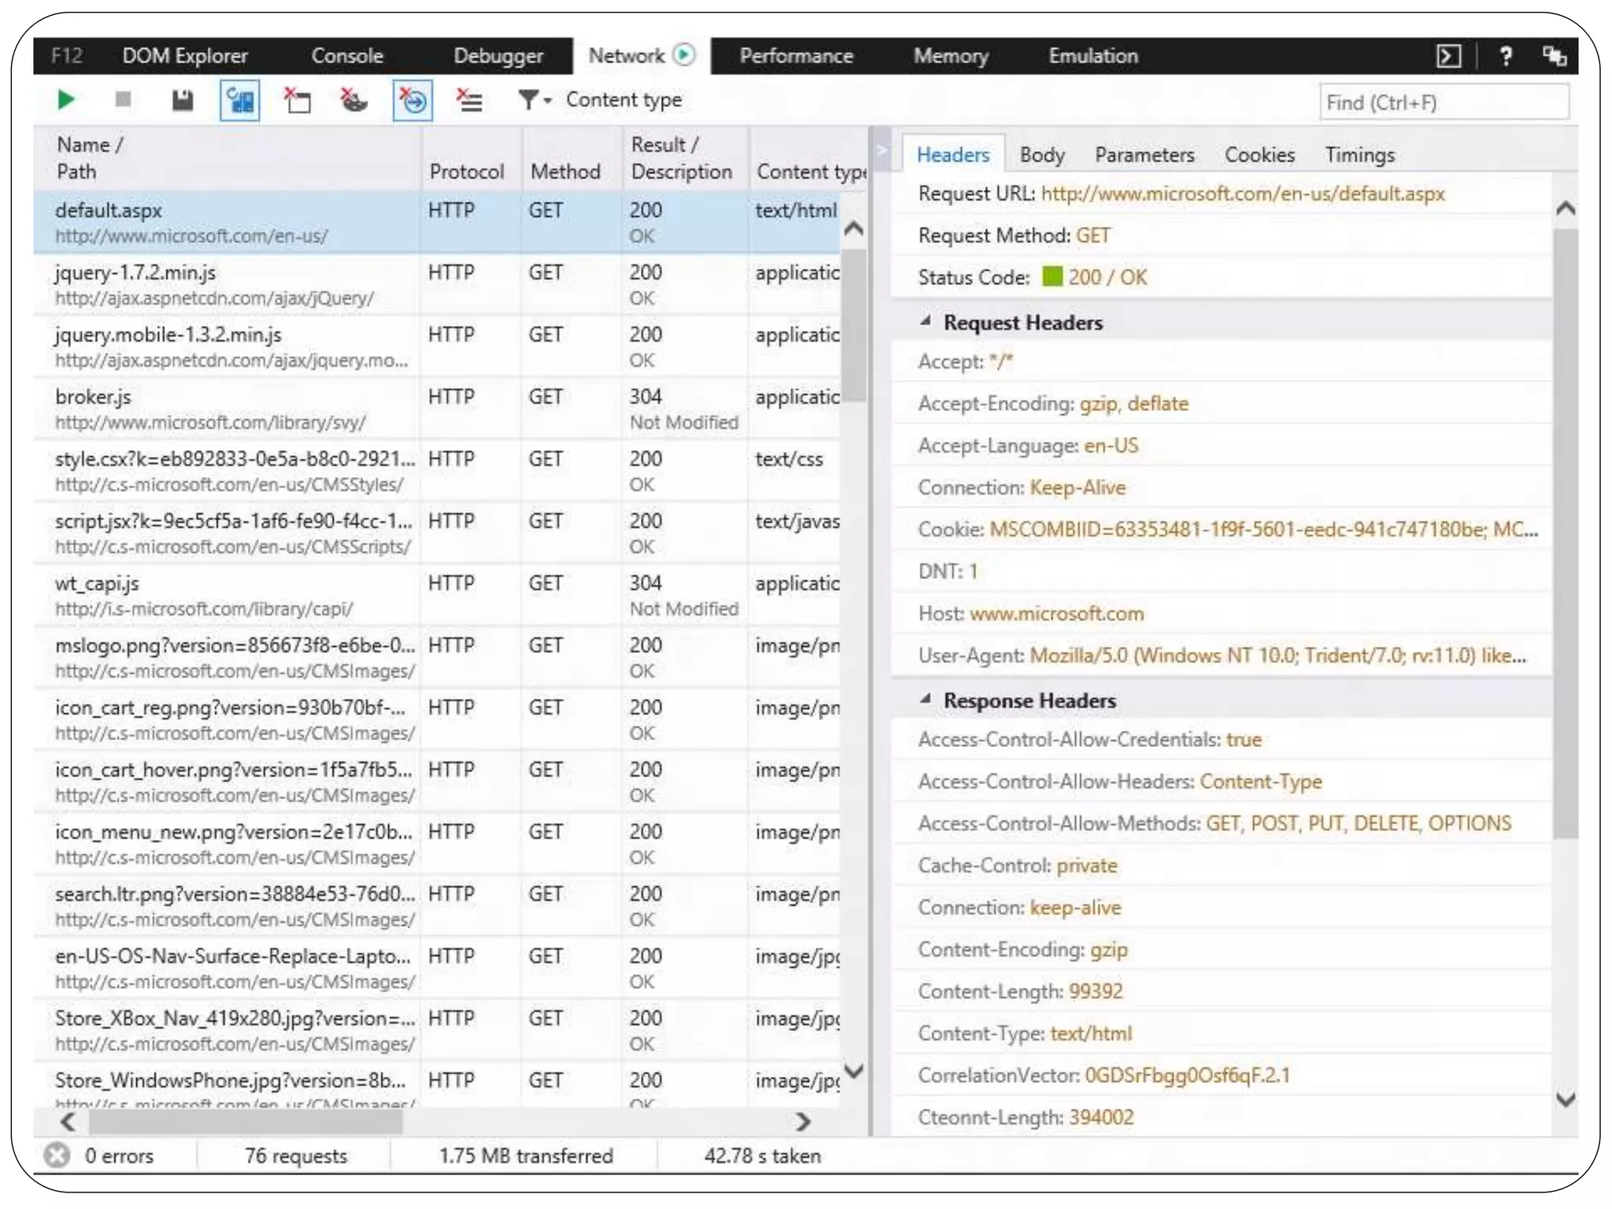Clear session entries list icon
1612x1209 pixels.
(x=470, y=101)
